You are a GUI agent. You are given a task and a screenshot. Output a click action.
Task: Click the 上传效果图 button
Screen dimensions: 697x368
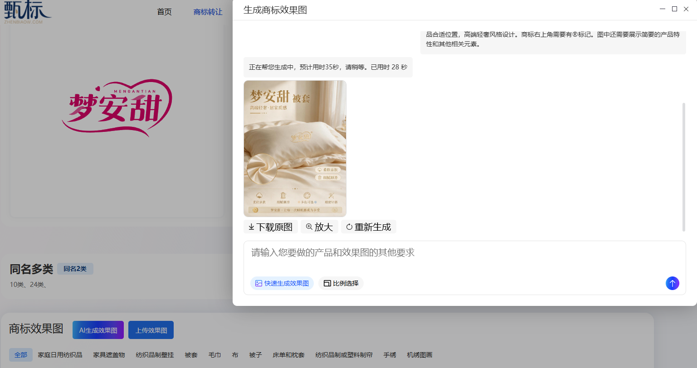click(x=151, y=330)
